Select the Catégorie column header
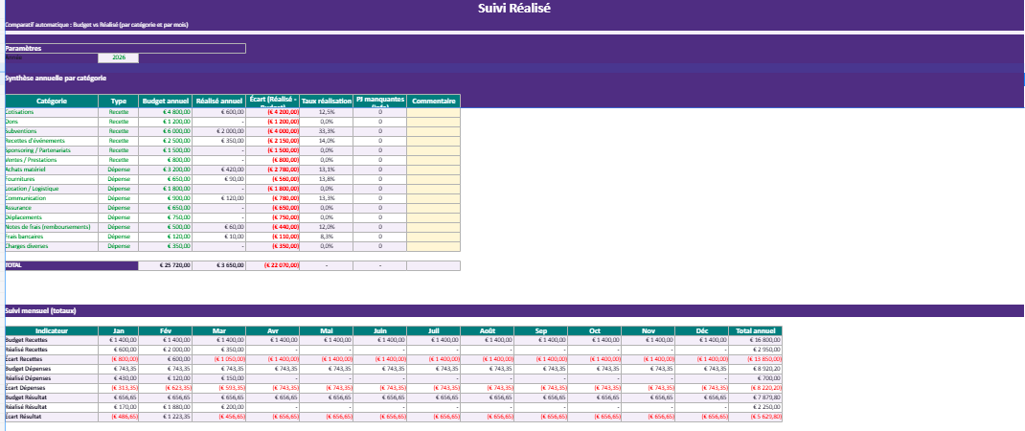The width and height of the screenshot is (1025, 431). 52,101
